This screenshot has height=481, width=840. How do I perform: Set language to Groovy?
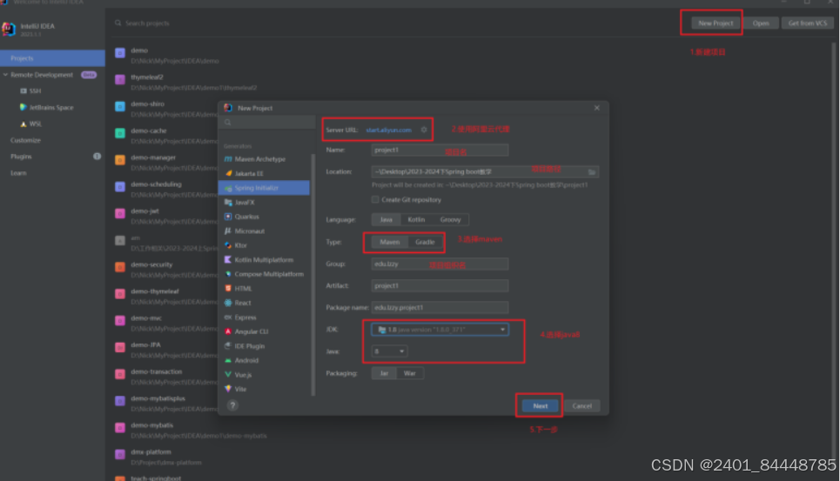(450, 219)
